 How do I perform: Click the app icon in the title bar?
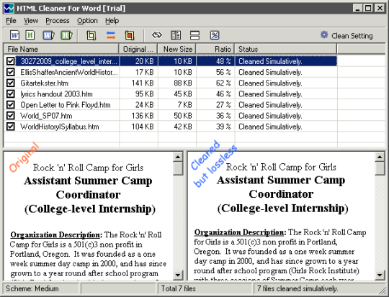[9, 9]
